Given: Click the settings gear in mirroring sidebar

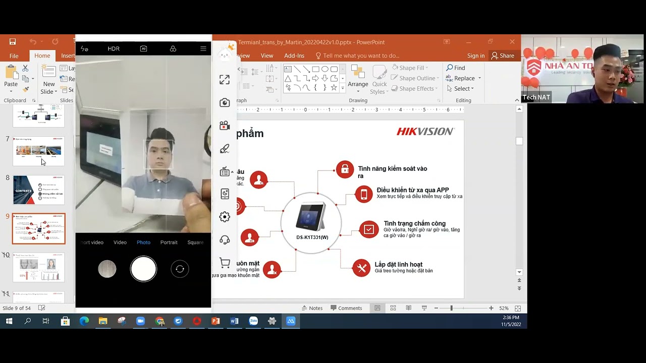Looking at the screenshot, I should tap(225, 217).
